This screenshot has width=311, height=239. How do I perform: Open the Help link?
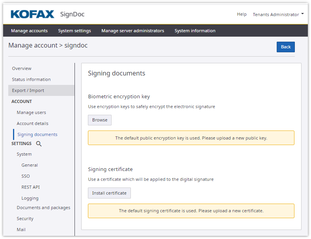pyautogui.click(x=242, y=15)
